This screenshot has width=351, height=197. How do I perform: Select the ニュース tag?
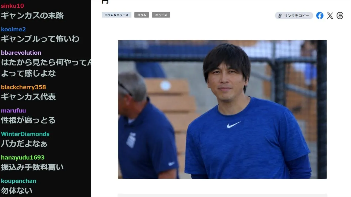pyautogui.click(x=161, y=15)
